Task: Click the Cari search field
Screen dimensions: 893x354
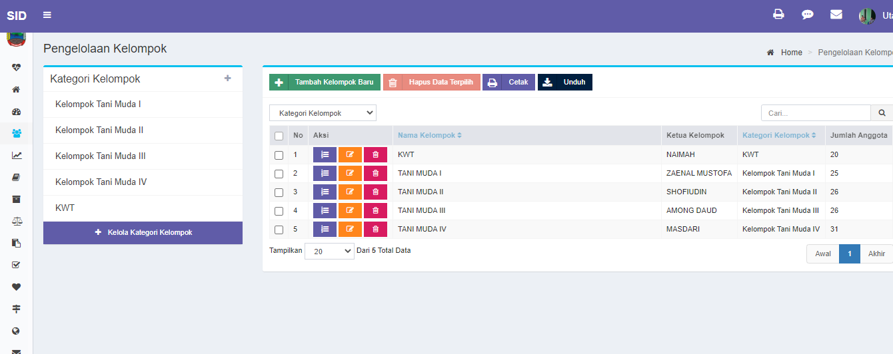Action: (816, 113)
